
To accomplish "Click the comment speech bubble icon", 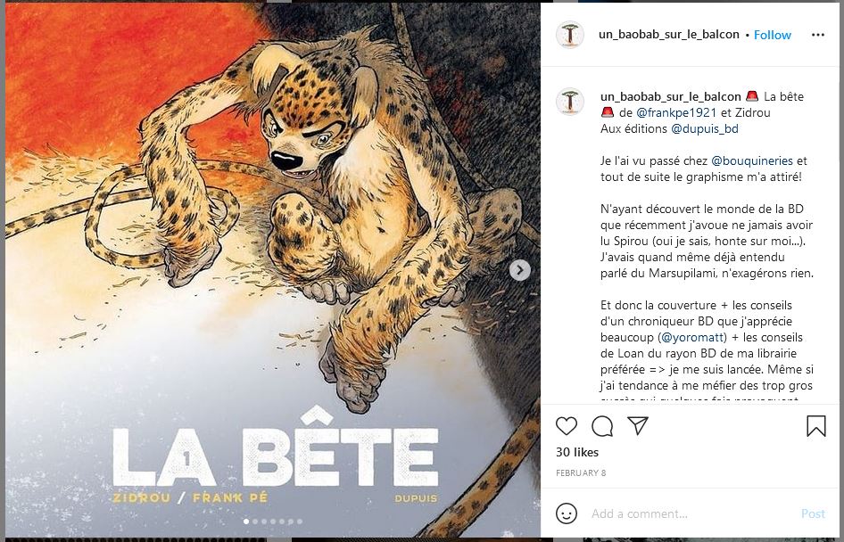I will pos(602,426).
